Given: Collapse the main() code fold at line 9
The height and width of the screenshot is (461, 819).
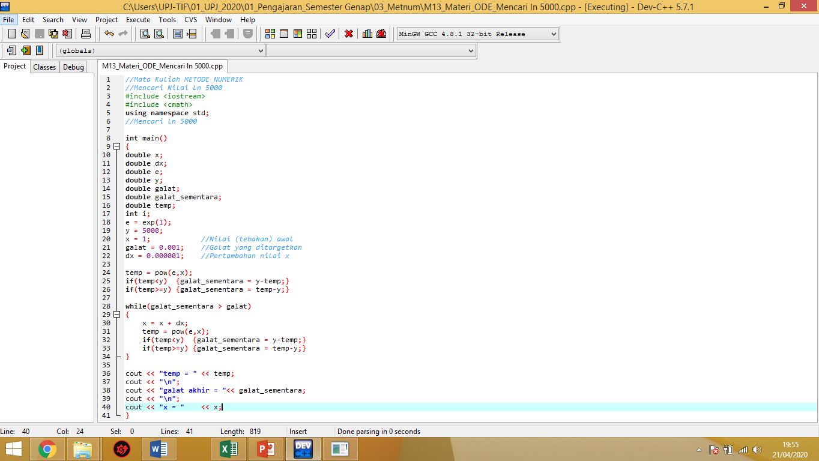Looking at the screenshot, I should (116, 146).
